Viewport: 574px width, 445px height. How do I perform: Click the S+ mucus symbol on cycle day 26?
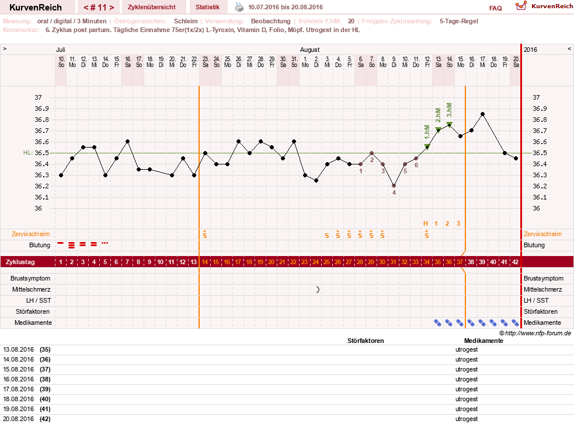point(338,234)
